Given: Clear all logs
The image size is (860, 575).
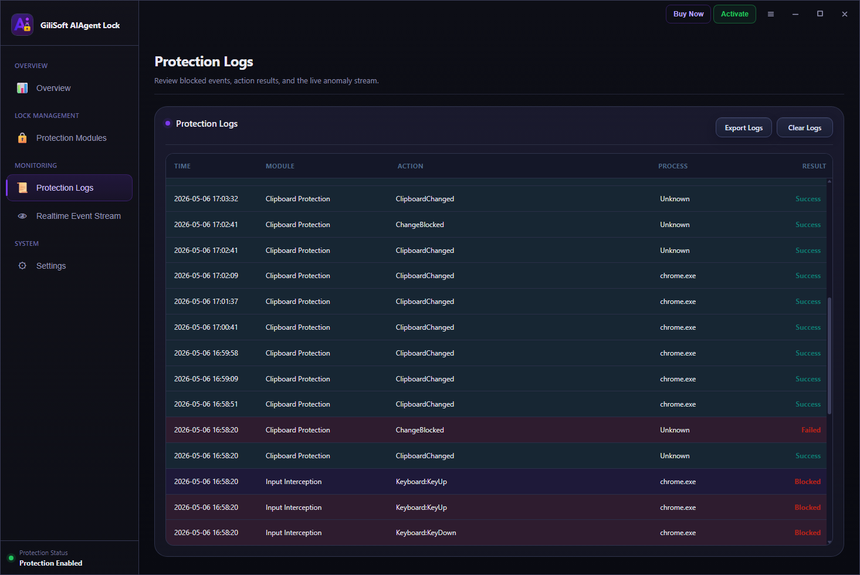Looking at the screenshot, I should pyautogui.click(x=805, y=127).
